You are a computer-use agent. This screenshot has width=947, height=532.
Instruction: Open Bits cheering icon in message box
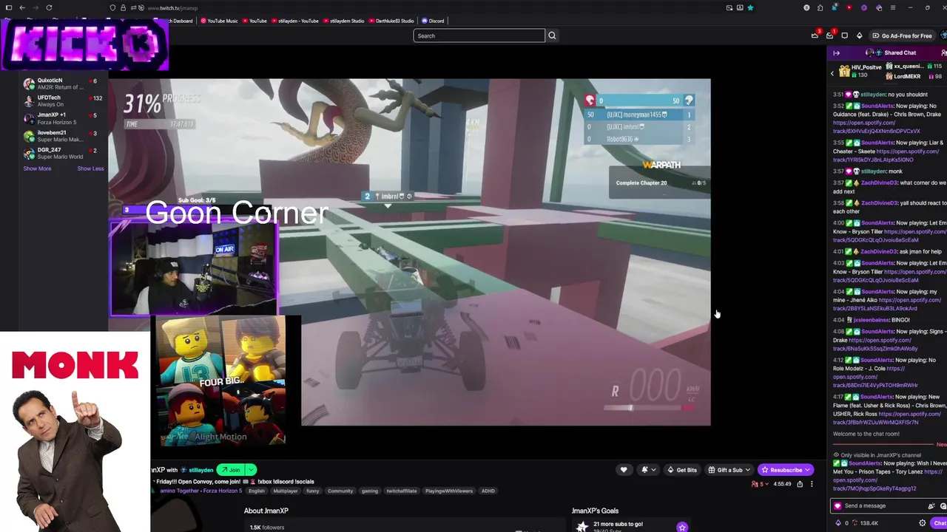pos(931,506)
